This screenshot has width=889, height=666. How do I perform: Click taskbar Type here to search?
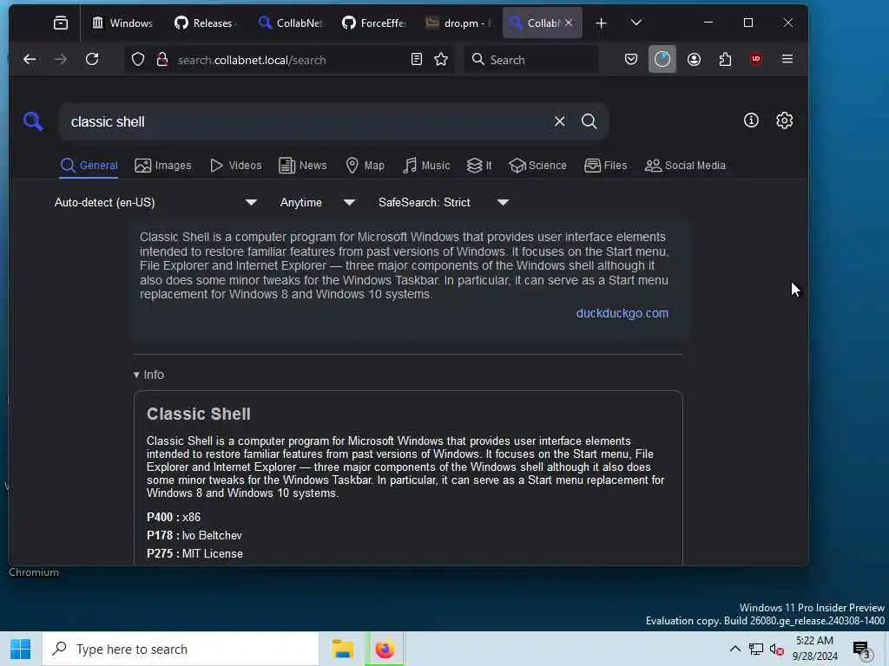[181, 649]
